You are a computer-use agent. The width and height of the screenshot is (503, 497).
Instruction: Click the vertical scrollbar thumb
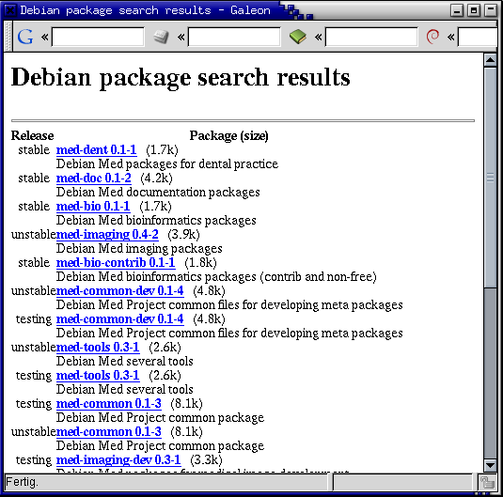coord(490,177)
